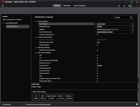Click the Keysight logo
The width and height of the screenshot is (140, 107).
click(x=7, y=2)
